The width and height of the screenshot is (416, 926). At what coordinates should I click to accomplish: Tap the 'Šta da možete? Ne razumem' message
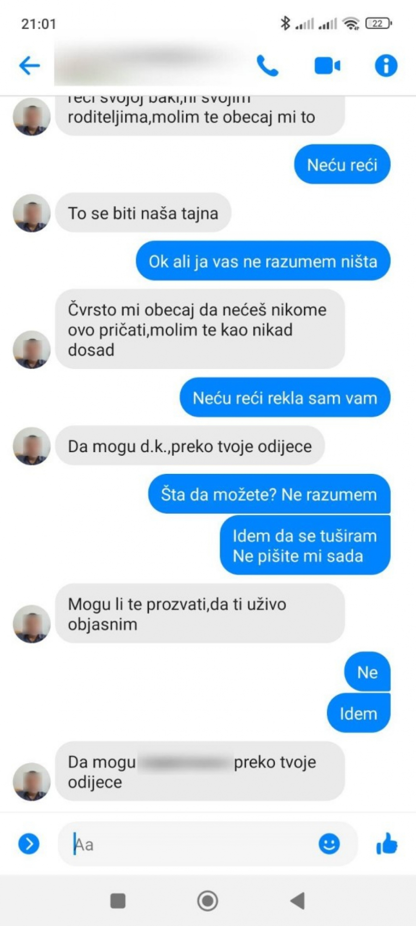click(269, 494)
